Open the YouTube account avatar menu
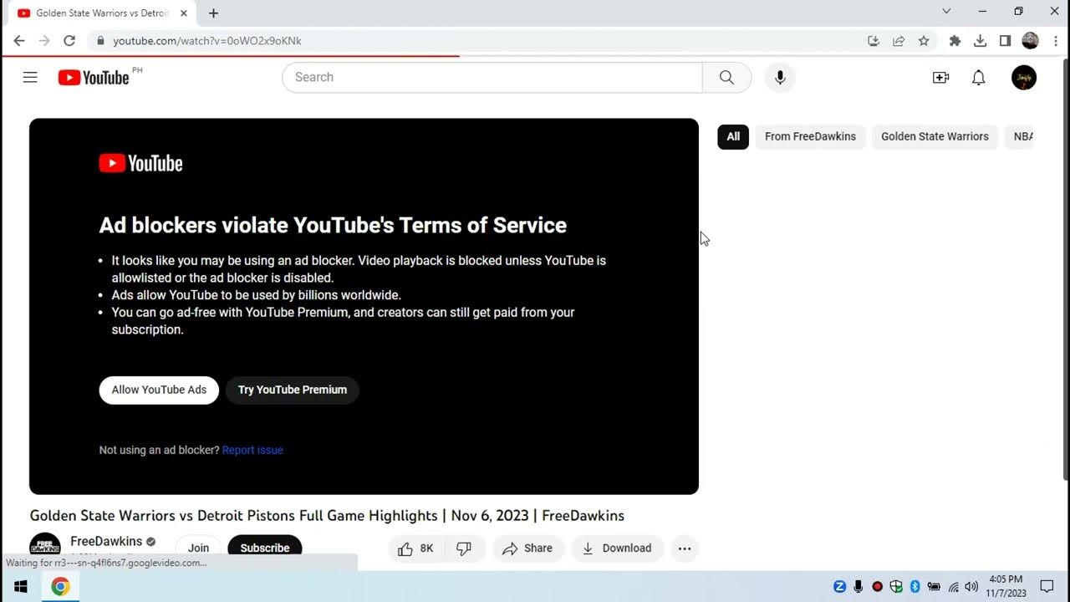1070x602 pixels. point(1024,78)
